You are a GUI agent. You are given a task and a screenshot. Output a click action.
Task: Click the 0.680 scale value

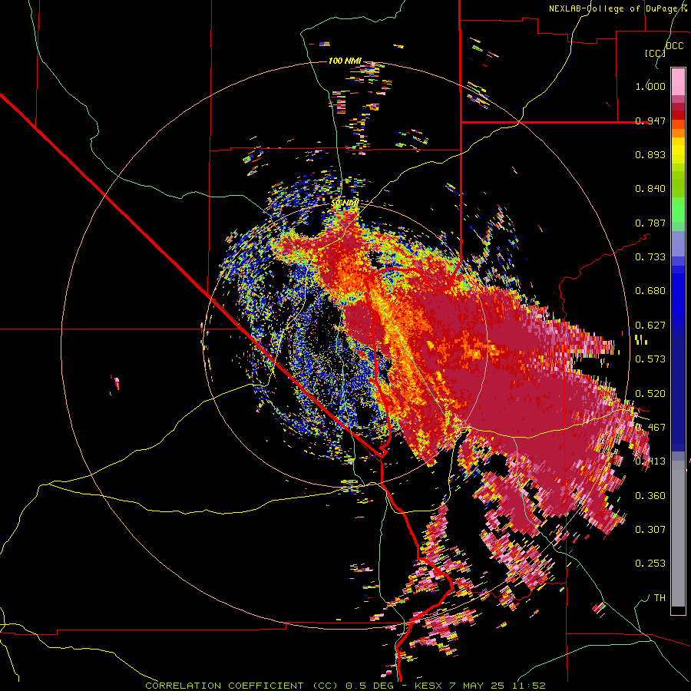click(x=650, y=291)
